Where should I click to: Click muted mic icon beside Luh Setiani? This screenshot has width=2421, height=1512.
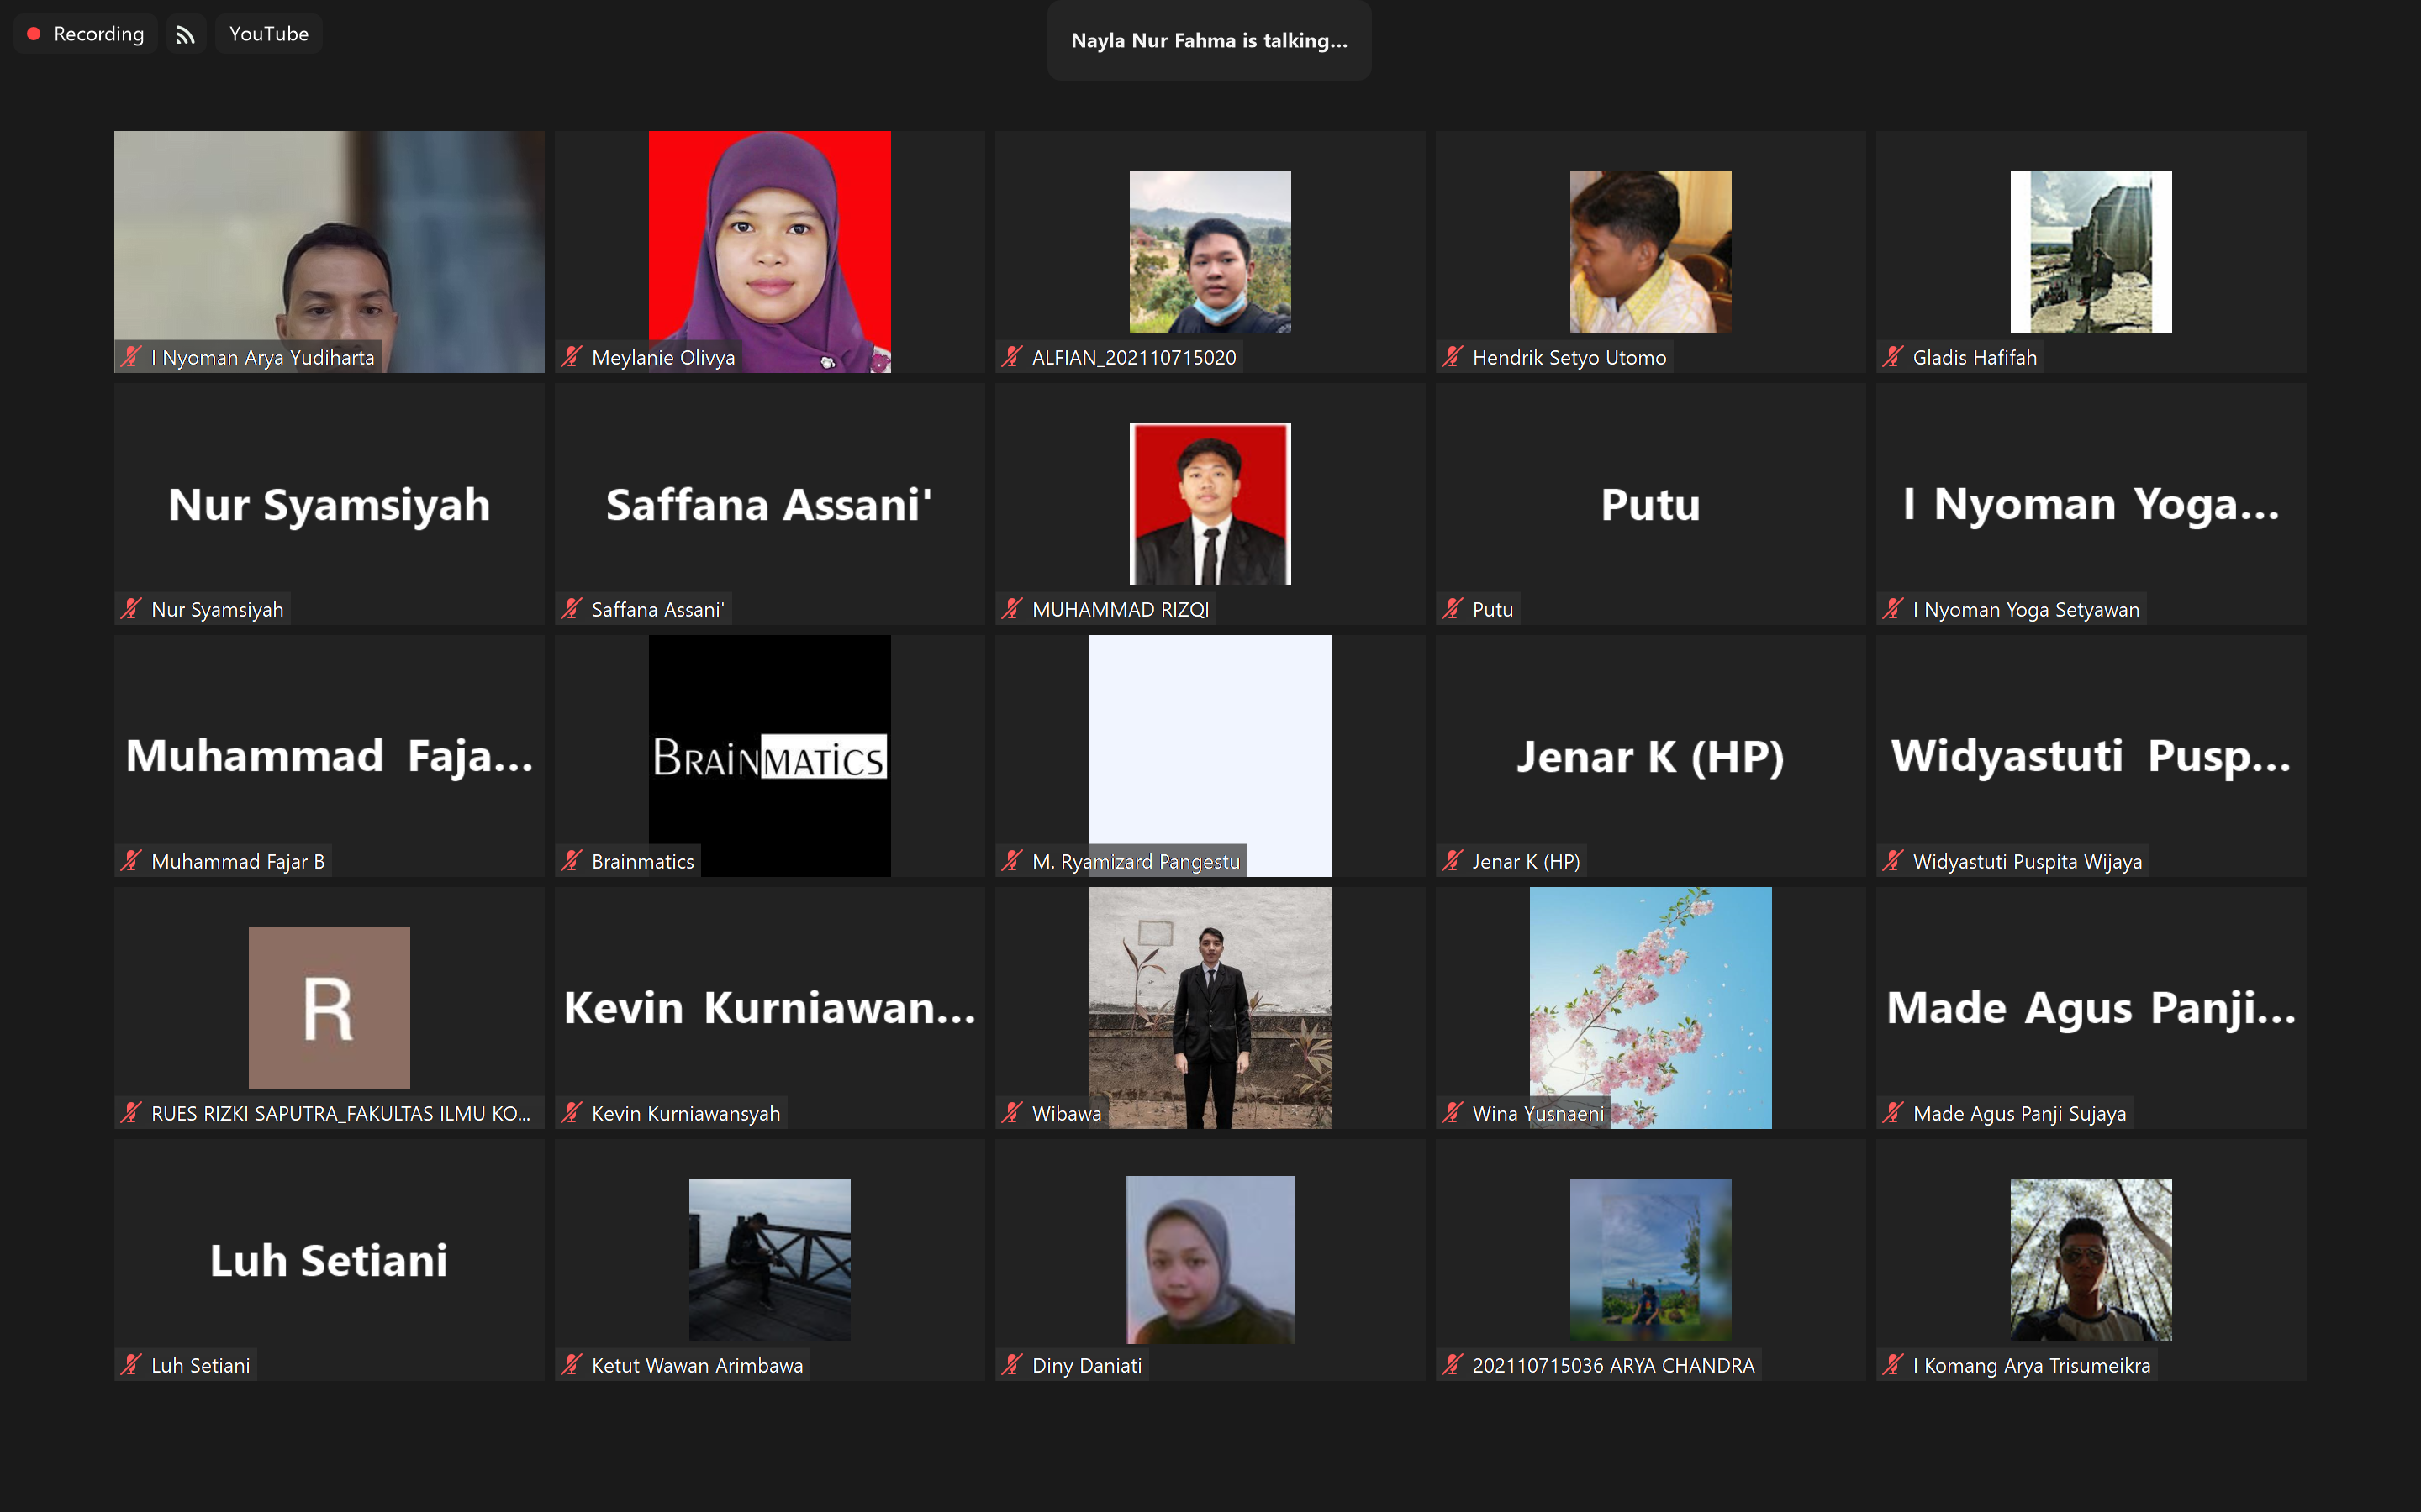point(131,1365)
